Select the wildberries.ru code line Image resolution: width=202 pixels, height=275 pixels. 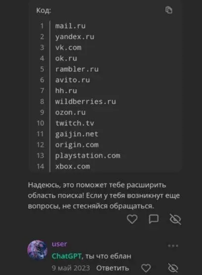click(x=86, y=102)
